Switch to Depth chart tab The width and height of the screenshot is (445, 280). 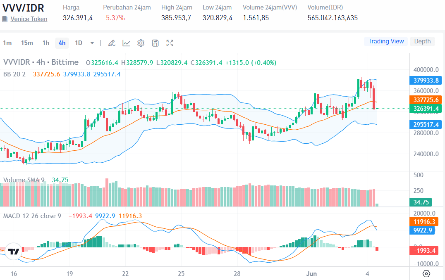click(422, 41)
